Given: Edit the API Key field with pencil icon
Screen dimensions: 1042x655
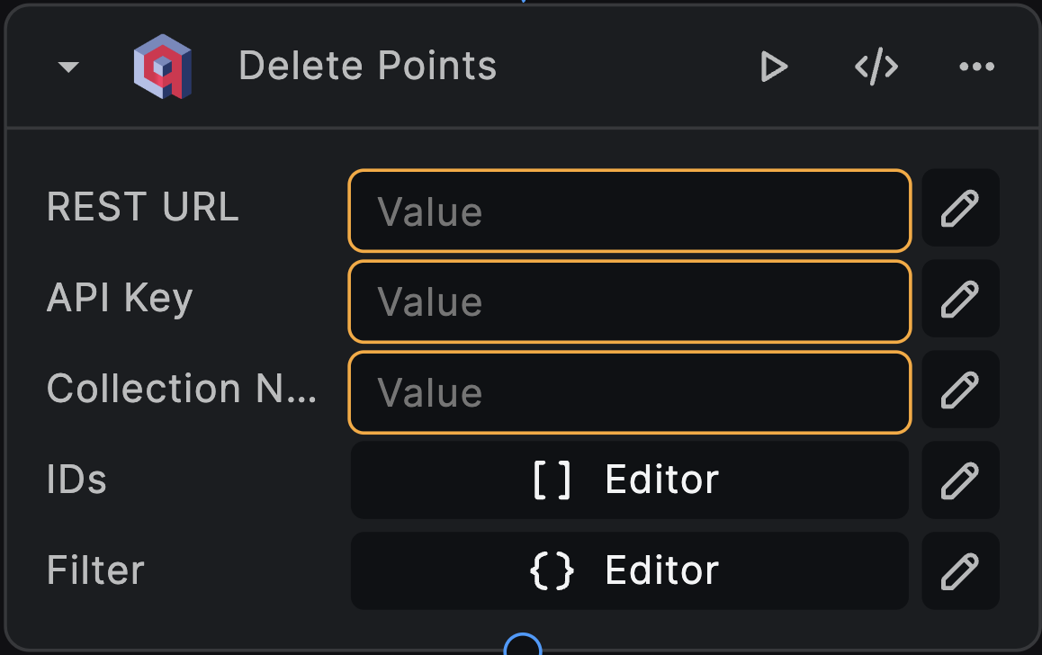Looking at the screenshot, I should click(x=960, y=299).
